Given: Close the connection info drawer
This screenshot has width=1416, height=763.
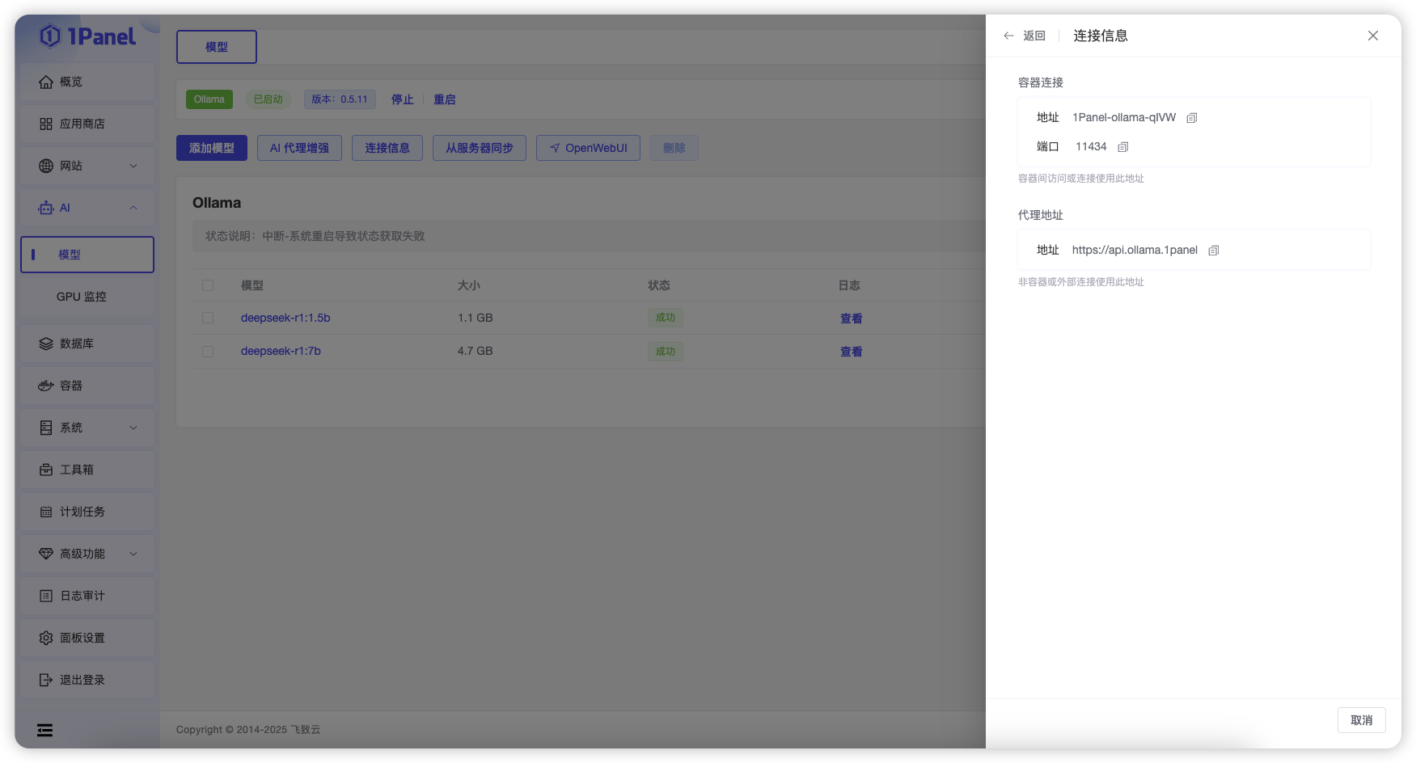Looking at the screenshot, I should pos(1372,36).
